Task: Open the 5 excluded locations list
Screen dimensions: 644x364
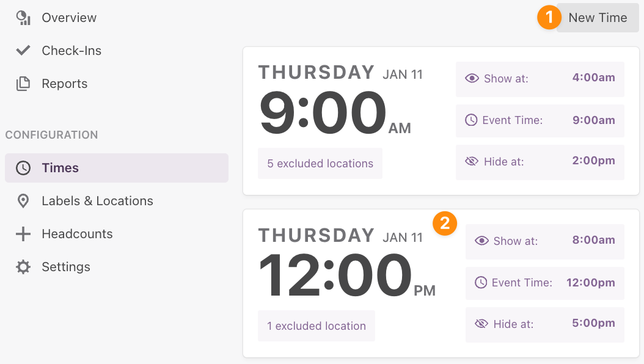Action: (x=320, y=163)
